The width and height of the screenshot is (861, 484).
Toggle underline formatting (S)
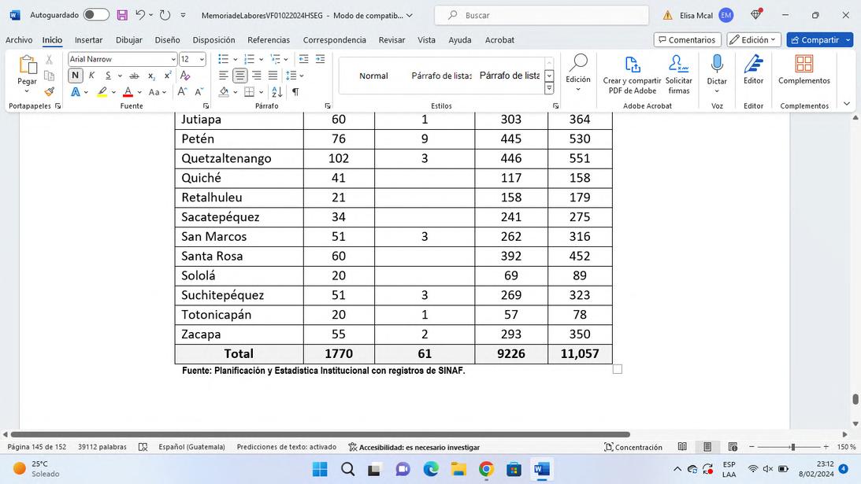point(108,76)
